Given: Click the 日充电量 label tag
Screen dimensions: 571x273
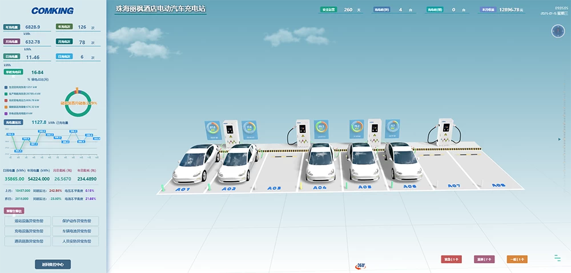Looking at the screenshot, I should (11, 56).
